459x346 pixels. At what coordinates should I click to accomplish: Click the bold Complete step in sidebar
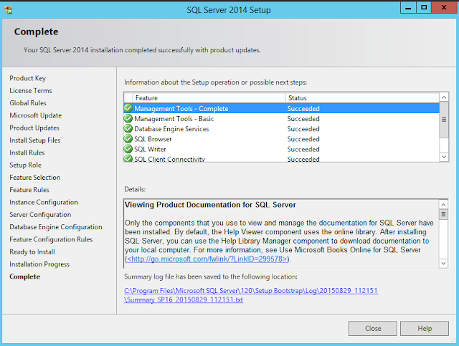[x=25, y=277]
